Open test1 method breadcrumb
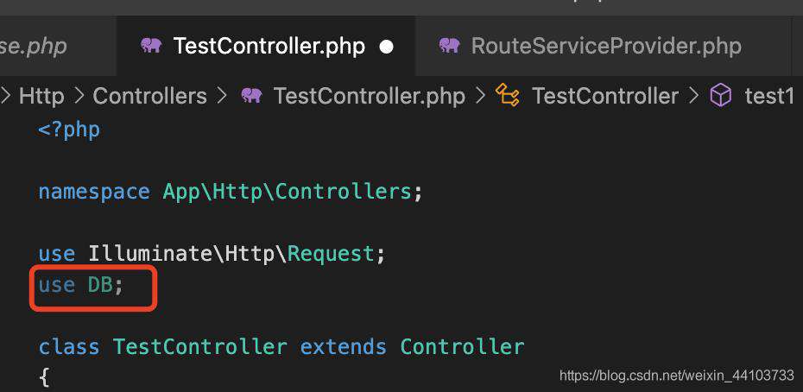 tap(768, 96)
